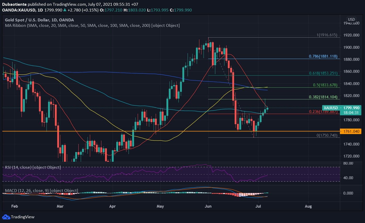Screen dimensions: 365x223
Task: Click the May label on time axis
Action: point(160,207)
